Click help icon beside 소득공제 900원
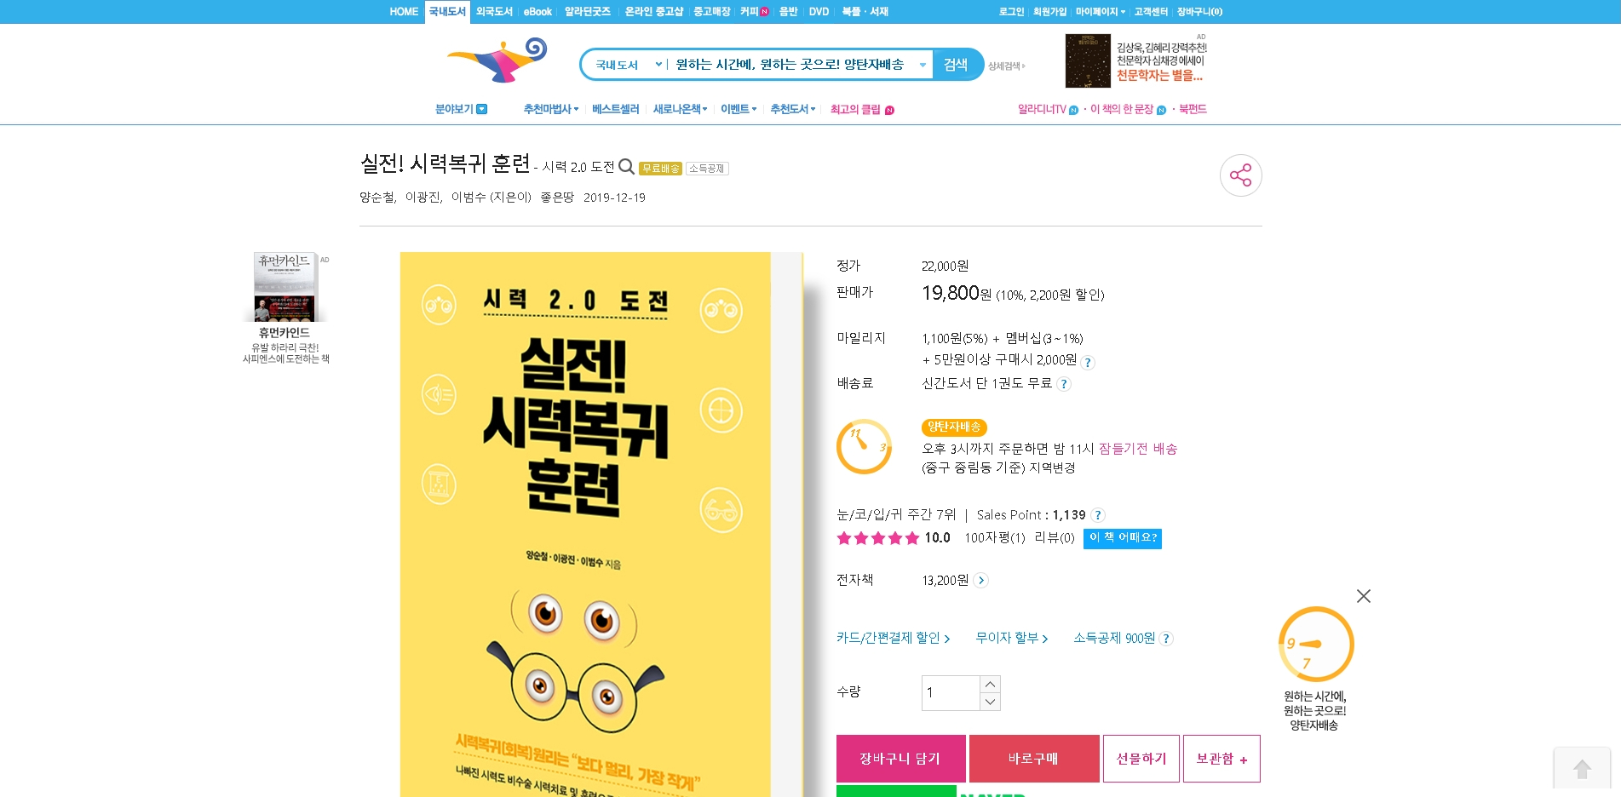This screenshot has height=797, width=1621. 1166,639
